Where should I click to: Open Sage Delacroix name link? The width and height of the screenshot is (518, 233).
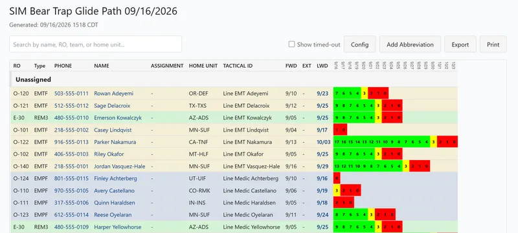click(112, 106)
